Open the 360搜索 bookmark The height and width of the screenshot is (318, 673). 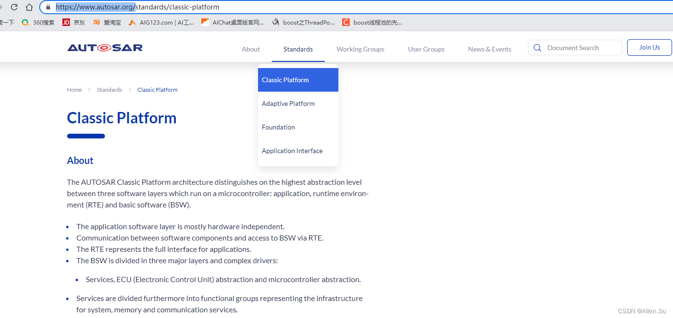coord(38,22)
